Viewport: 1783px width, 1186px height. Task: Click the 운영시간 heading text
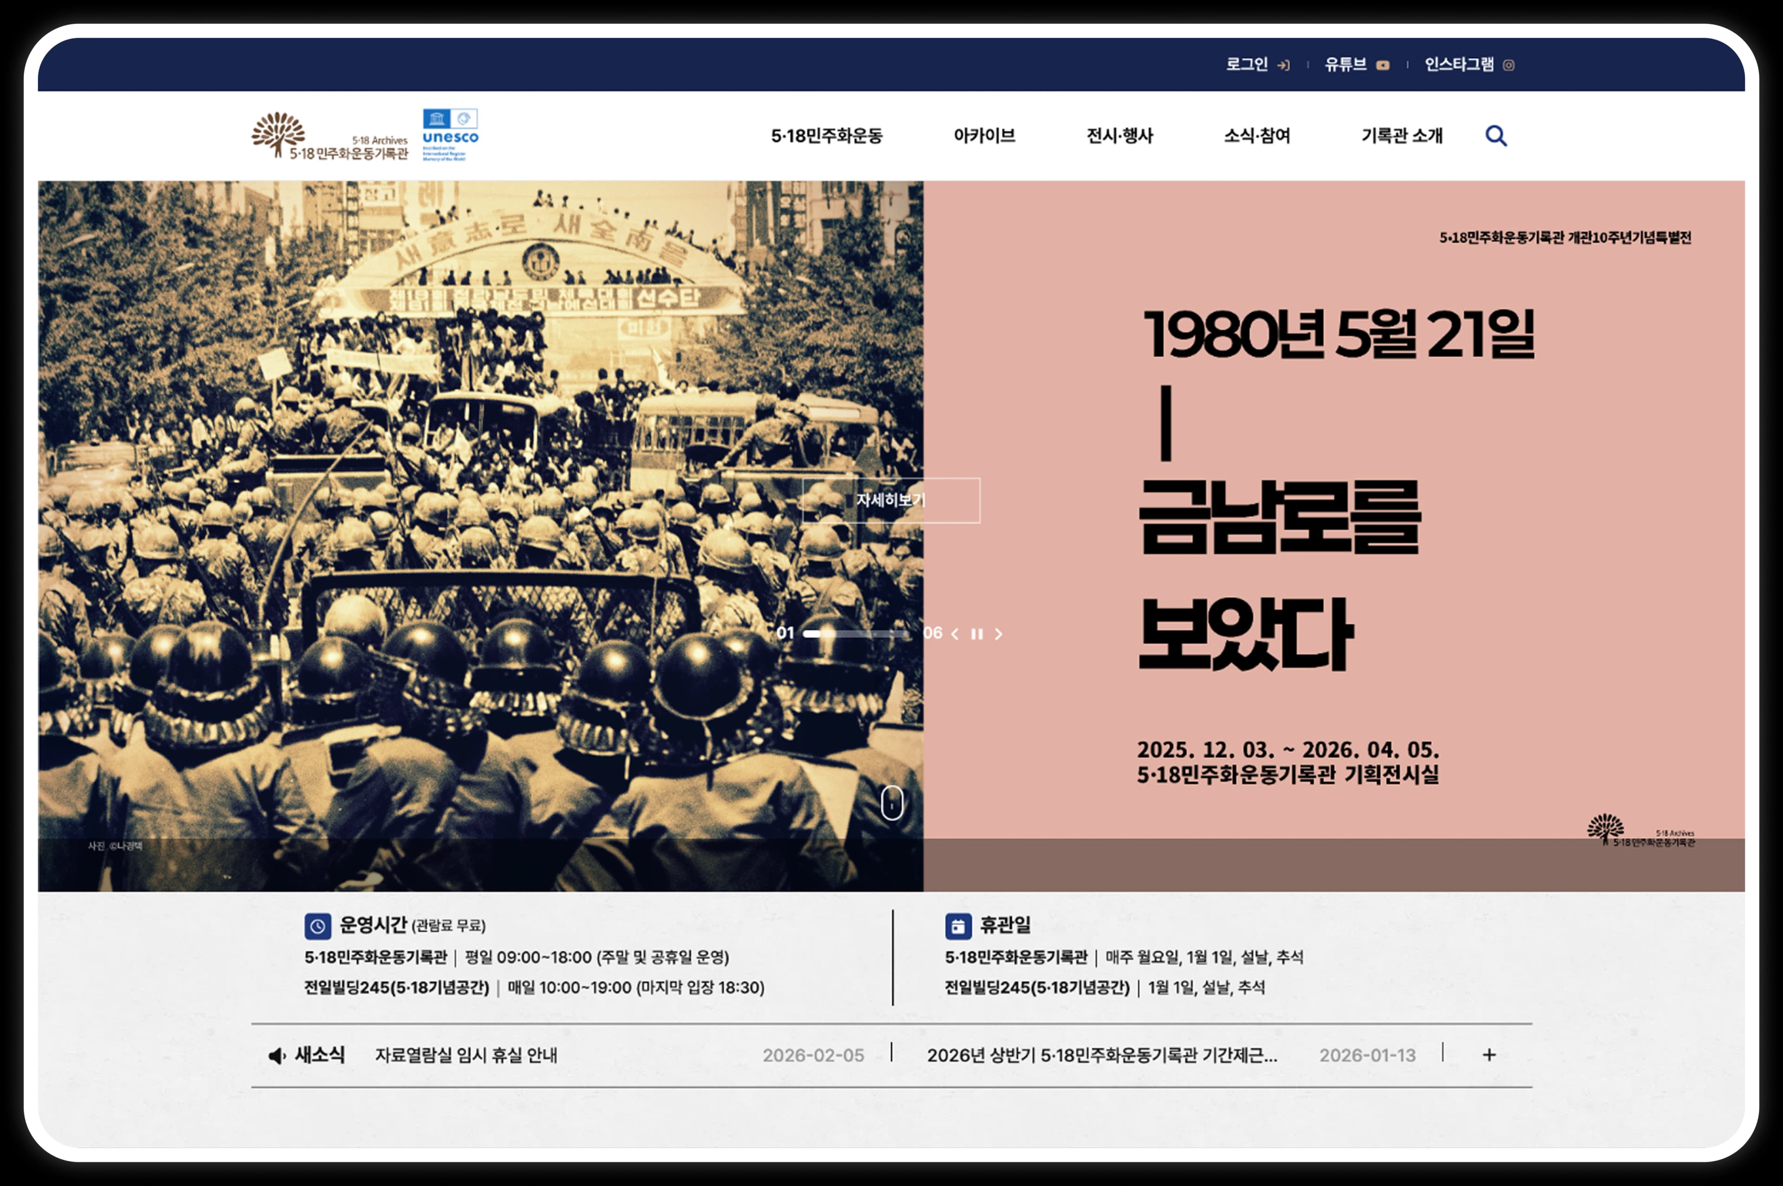coord(373,925)
